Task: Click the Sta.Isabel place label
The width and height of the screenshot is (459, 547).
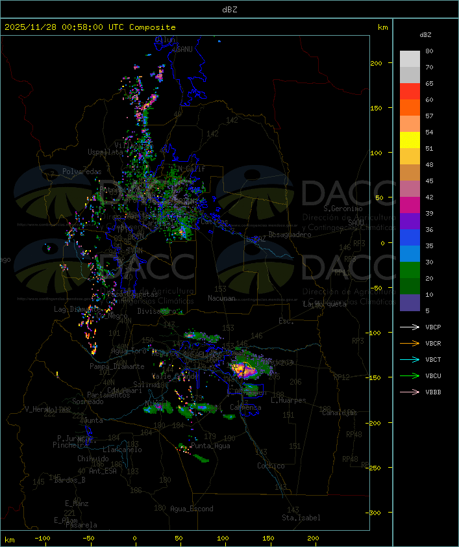Action: pos(301,518)
